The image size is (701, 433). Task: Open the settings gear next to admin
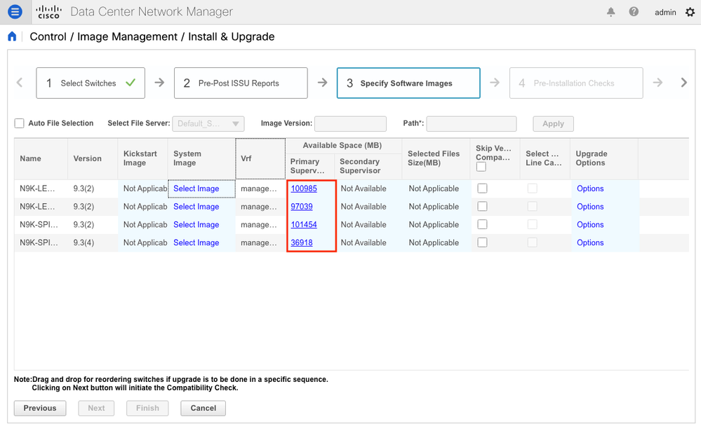[690, 12]
